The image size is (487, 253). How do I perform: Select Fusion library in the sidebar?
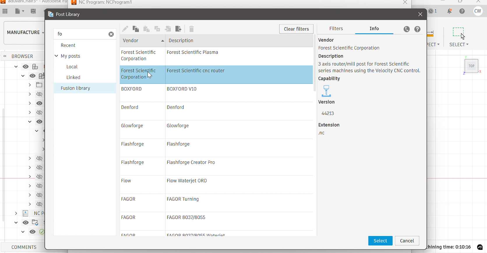tap(85, 88)
